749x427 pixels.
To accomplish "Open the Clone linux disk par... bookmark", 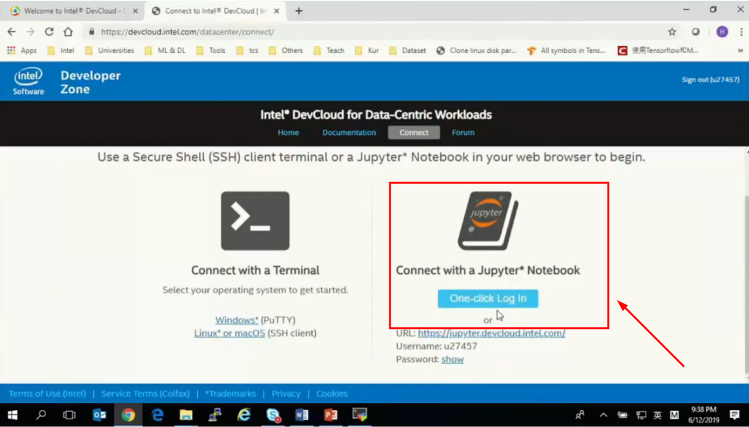I will tap(477, 50).
